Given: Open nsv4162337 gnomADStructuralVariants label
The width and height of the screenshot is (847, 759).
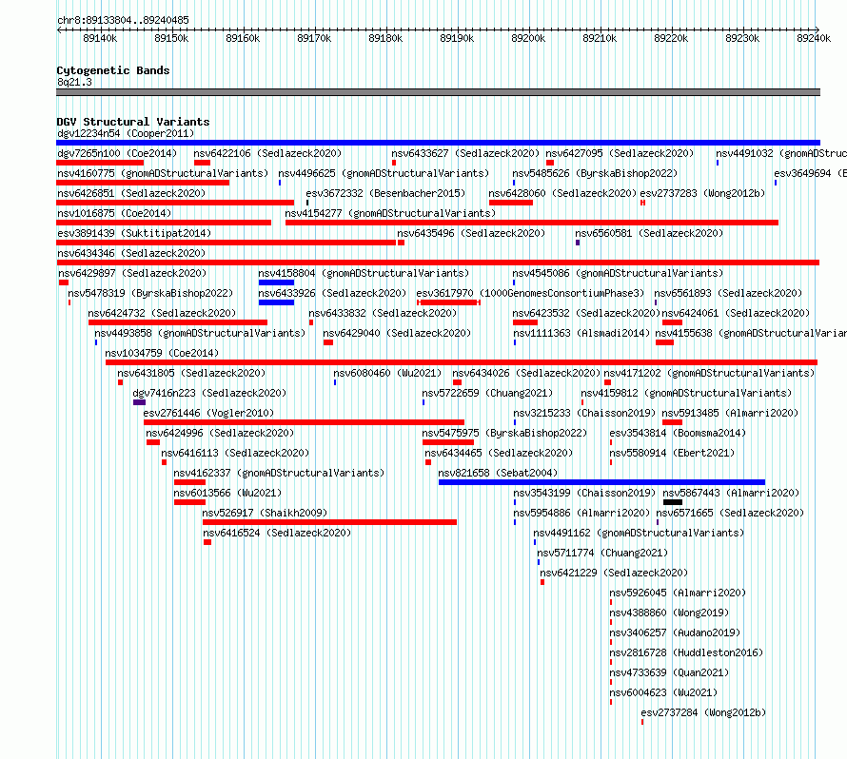Looking at the screenshot, I should pyautogui.click(x=279, y=473).
